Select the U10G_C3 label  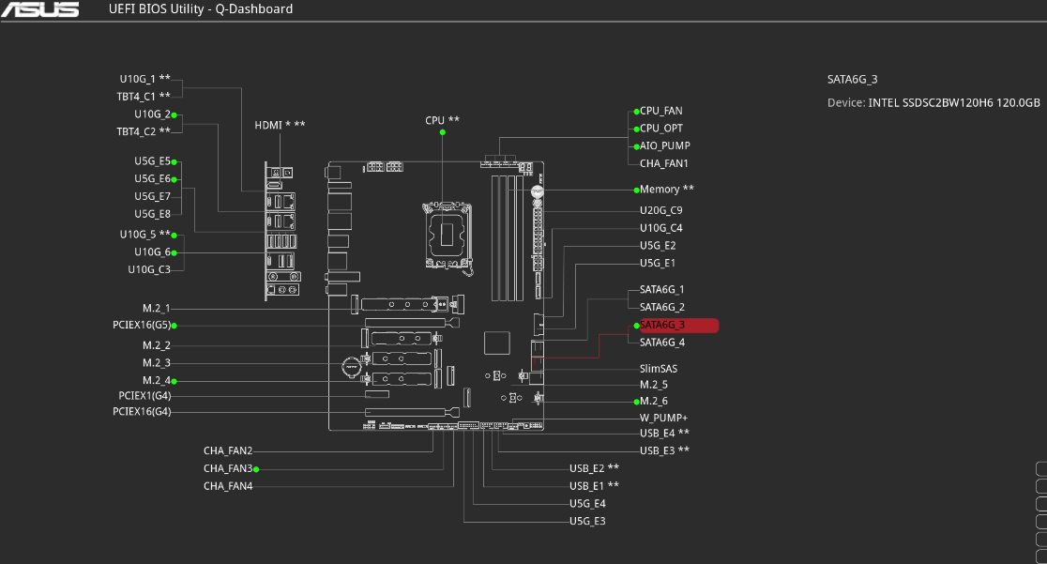[149, 269]
